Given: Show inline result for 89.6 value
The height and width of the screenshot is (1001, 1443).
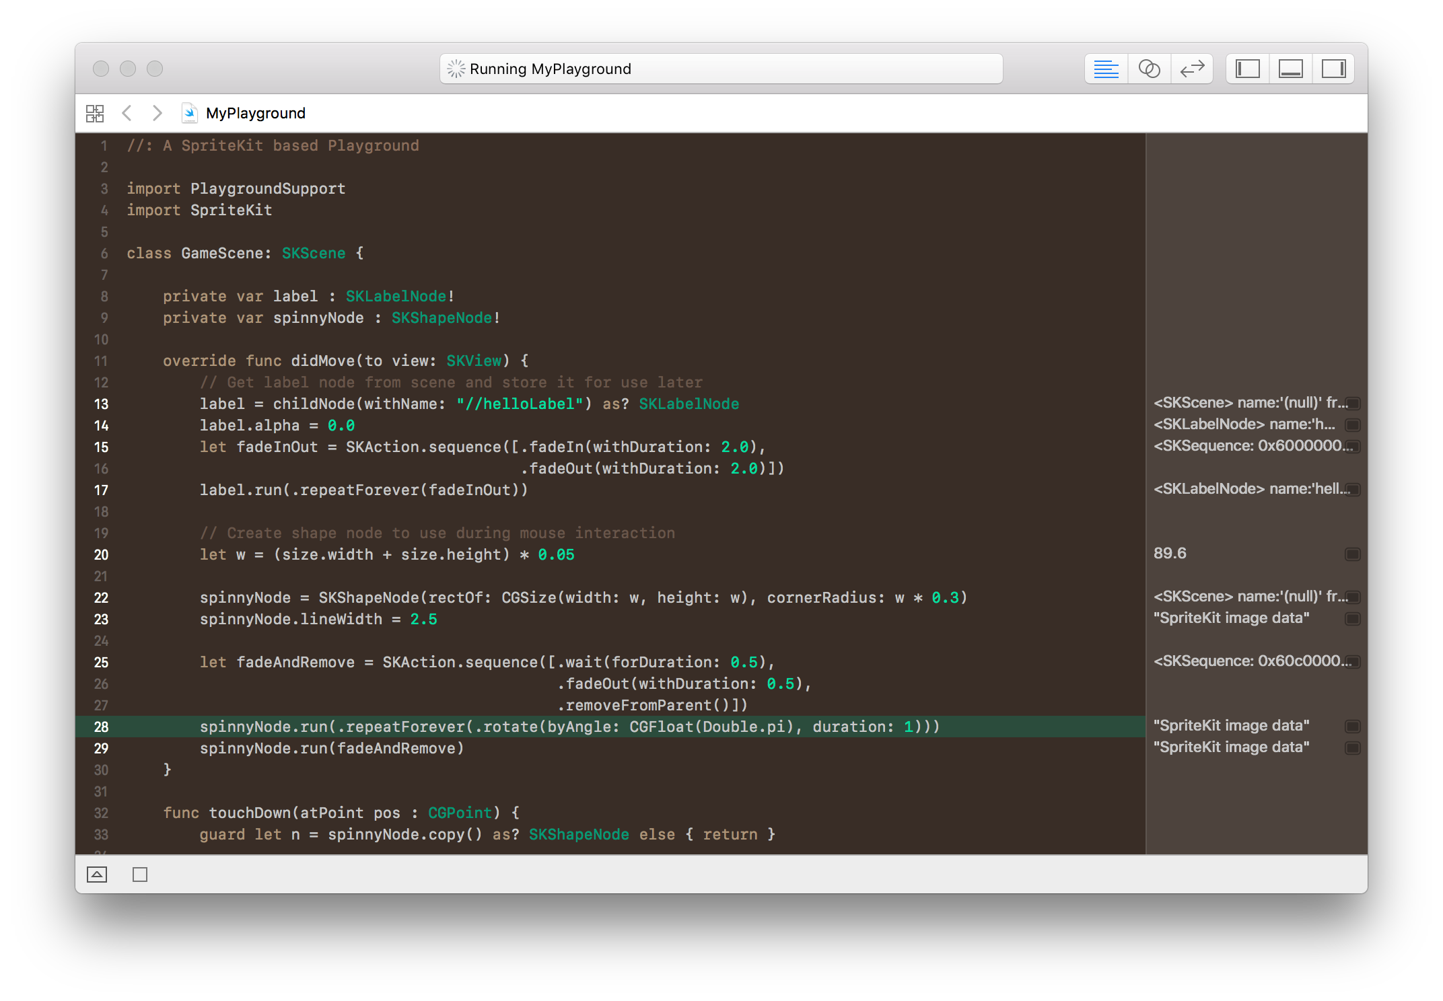Looking at the screenshot, I should click(1352, 554).
